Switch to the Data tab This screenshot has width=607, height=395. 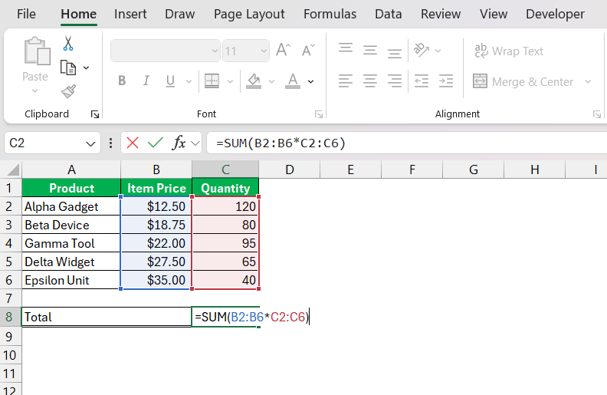tap(389, 15)
